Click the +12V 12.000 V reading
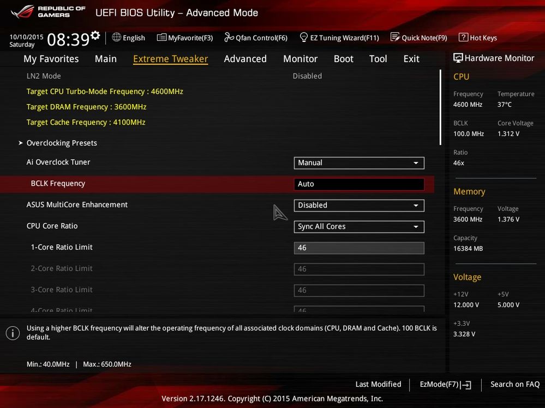Image resolution: width=545 pixels, height=408 pixels. [x=466, y=305]
